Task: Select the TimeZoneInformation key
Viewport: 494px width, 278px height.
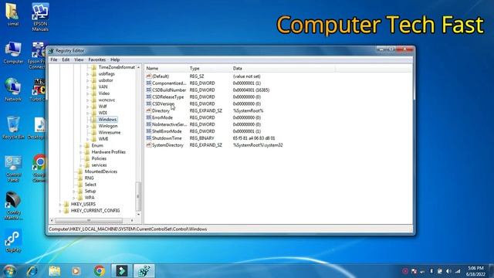Action: [x=117, y=67]
